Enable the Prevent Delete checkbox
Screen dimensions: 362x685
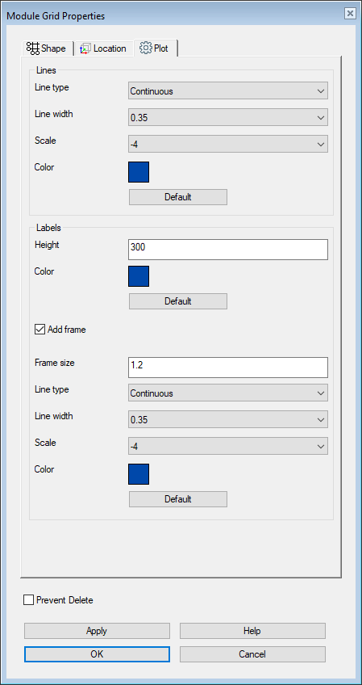pyautogui.click(x=29, y=600)
